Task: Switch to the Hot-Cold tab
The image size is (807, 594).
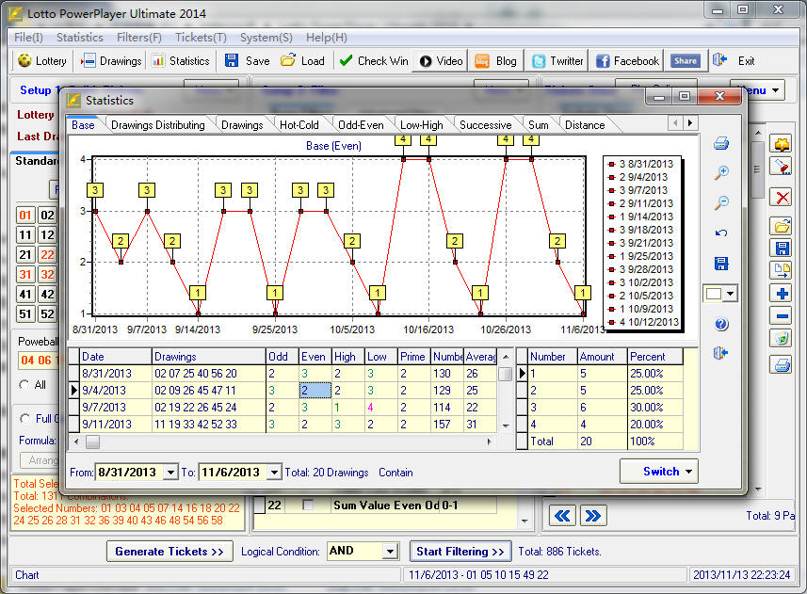Action: coord(299,125)
